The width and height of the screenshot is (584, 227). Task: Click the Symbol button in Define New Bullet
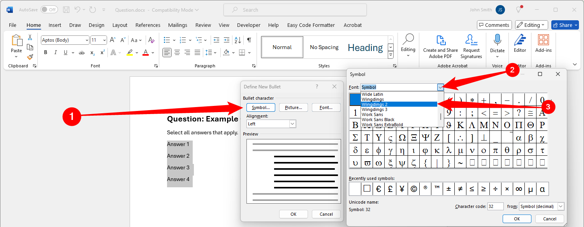point(260,107)
